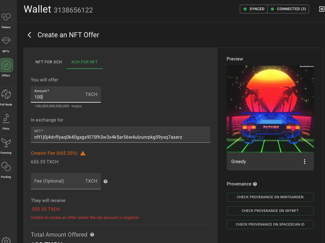Click the CONNECTED (3) status button
Screen dimensions: 325x243
tap(288, 9)
